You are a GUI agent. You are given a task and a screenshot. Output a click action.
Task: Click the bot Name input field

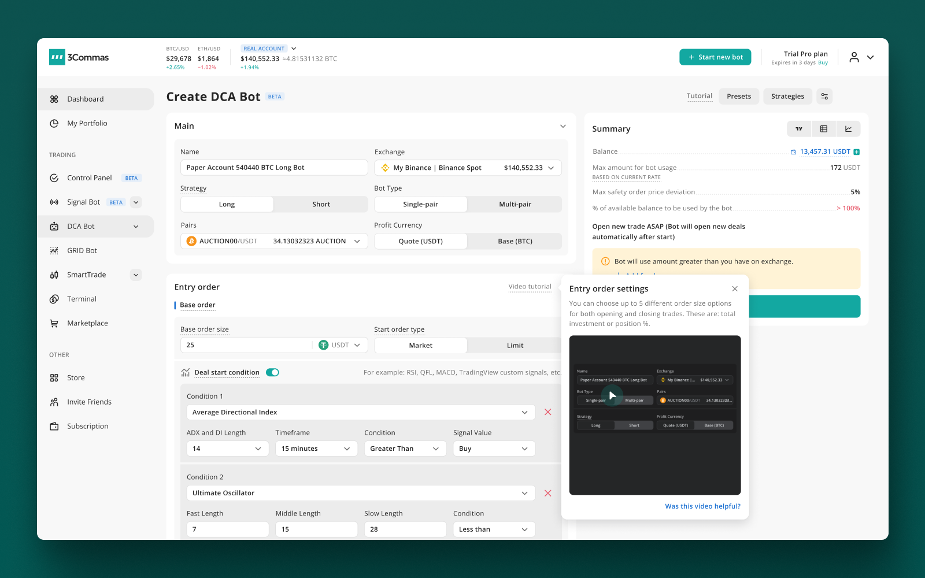pyautogui.click(x=274, y=168)
